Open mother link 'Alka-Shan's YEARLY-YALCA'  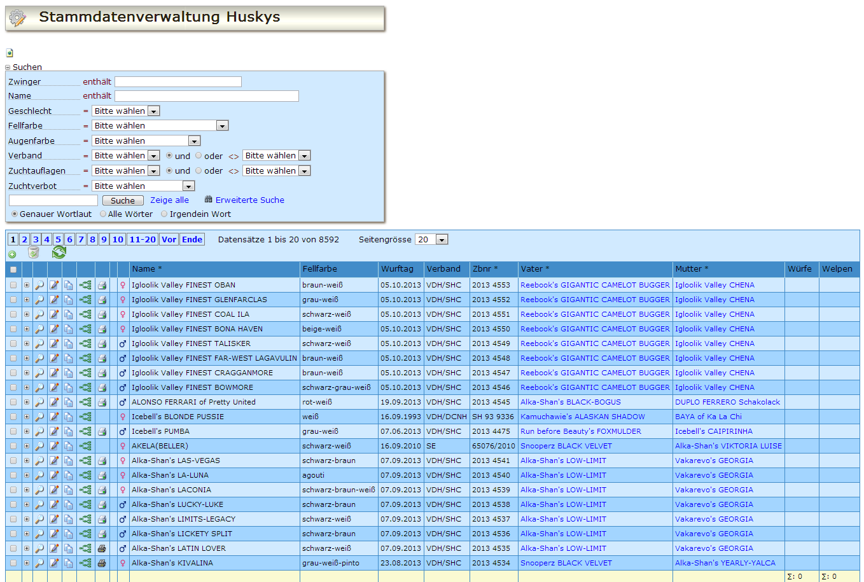tap(725, 563)
